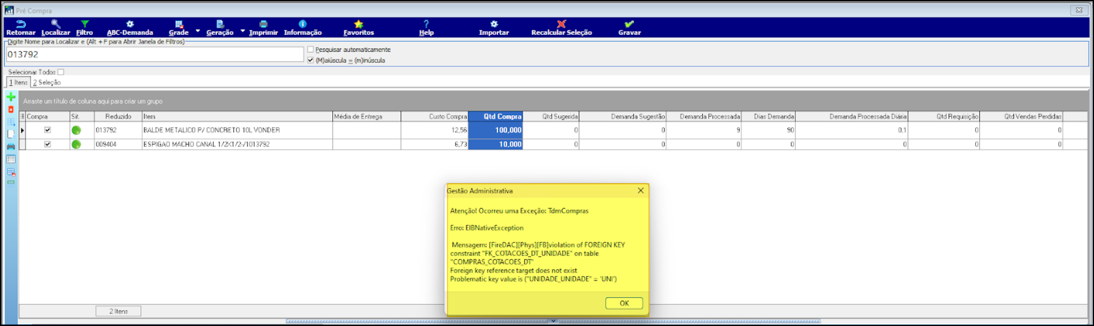The width and height of the screenshot is (1094, 326).
Task: Expand the Geração dropdown arrow
Action: click(x=242, y=31)
